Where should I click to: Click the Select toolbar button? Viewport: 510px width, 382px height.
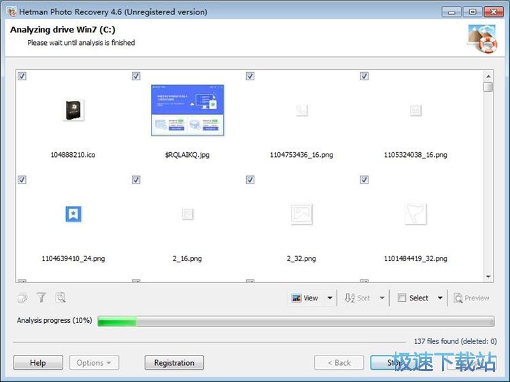413,298
